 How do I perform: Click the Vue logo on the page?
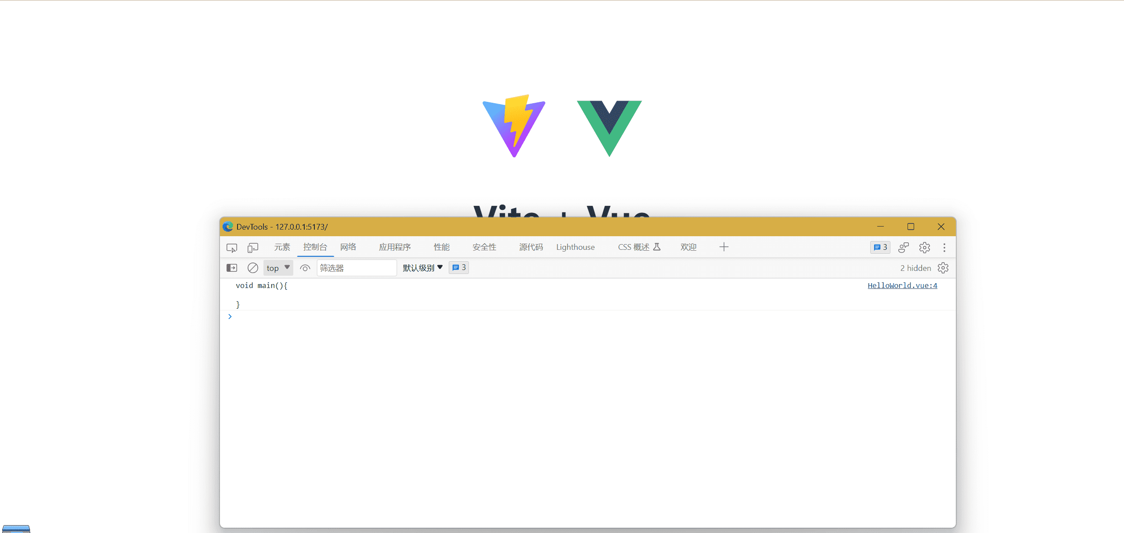[x=609, y=128]
